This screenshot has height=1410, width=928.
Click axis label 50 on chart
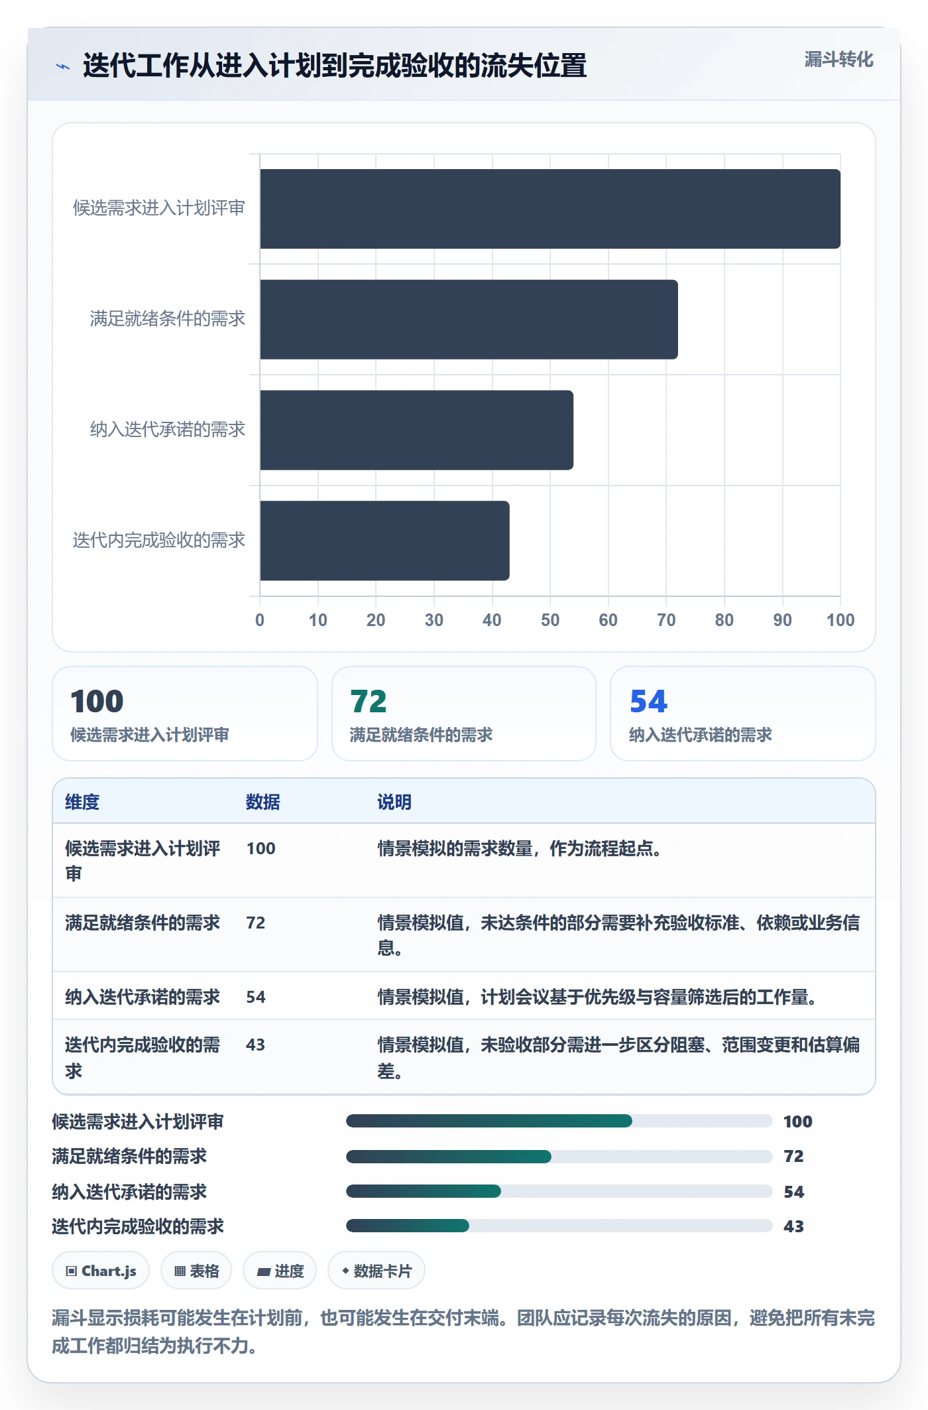coord(550,620)
